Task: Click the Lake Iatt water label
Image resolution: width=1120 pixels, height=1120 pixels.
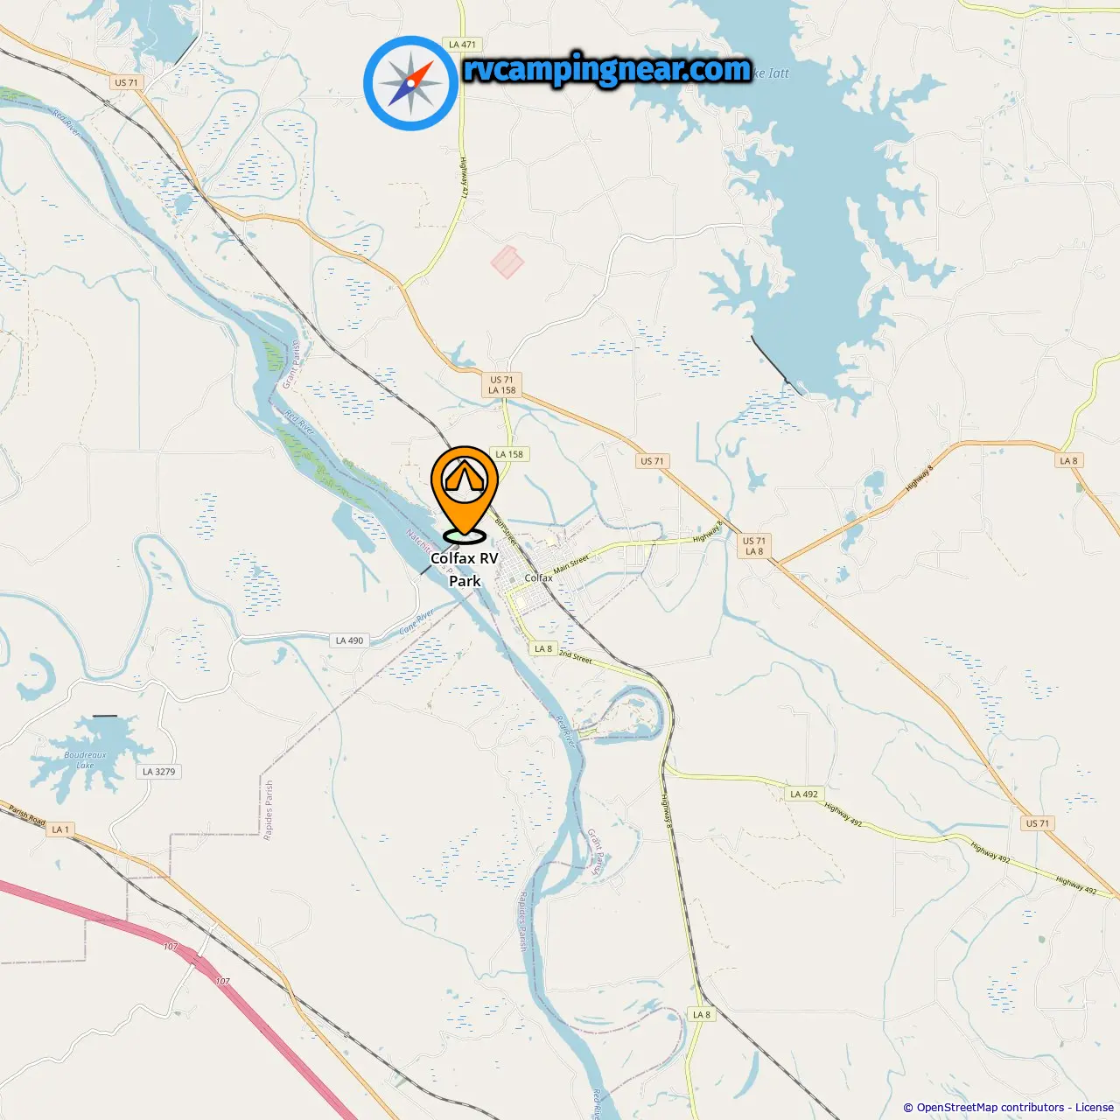Action: point(771,73)
